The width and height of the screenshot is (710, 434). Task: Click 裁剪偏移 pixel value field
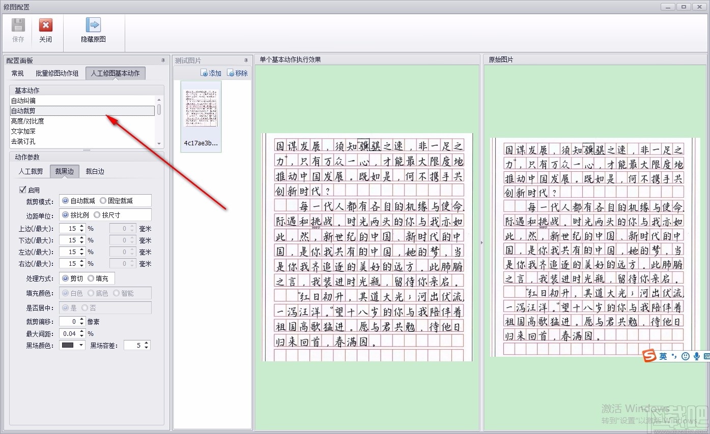tap(69, 322)
